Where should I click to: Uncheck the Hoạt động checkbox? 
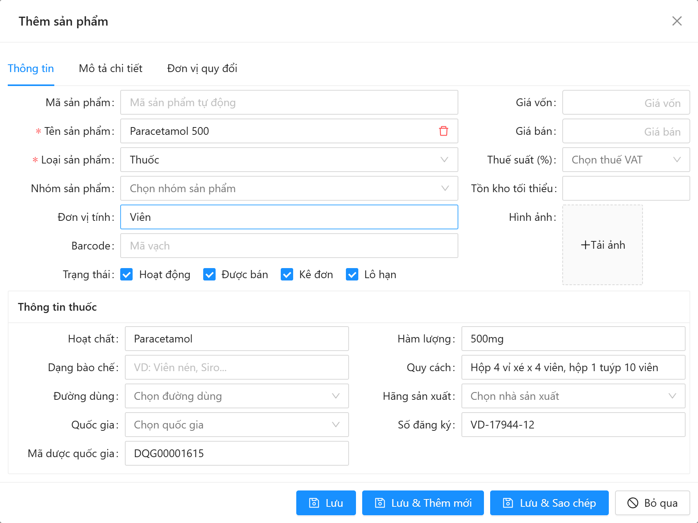(x=126, y=274)
